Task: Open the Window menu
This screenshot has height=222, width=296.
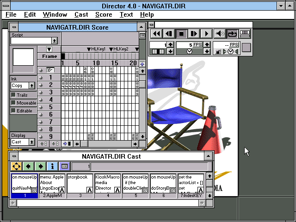Action: [55, 14]
